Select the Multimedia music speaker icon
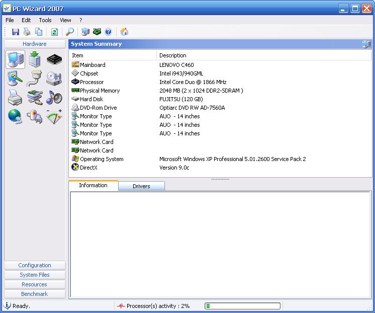The image size is (375, 313). click(54, 98)
